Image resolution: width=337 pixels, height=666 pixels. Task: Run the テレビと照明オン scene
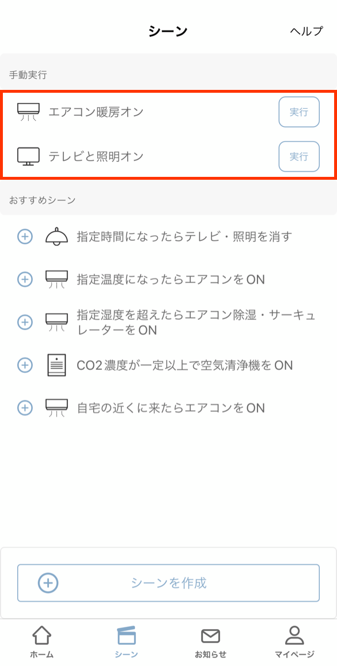click(299, 156)
